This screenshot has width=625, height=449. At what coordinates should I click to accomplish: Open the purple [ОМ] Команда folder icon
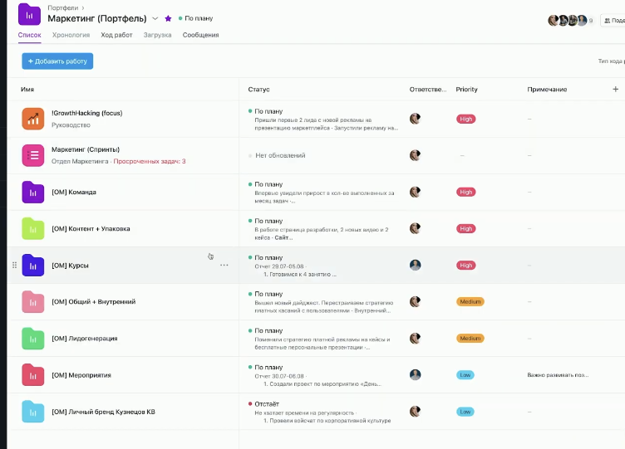33,192
